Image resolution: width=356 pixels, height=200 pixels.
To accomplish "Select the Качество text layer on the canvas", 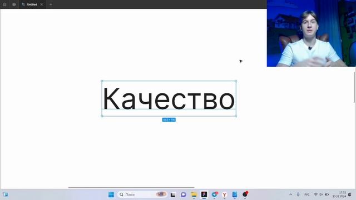I will pos(169,98).
